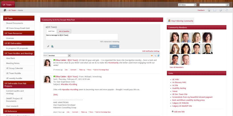
Task: Switch to the Ask A Question tab
Action: click(64, 31)
